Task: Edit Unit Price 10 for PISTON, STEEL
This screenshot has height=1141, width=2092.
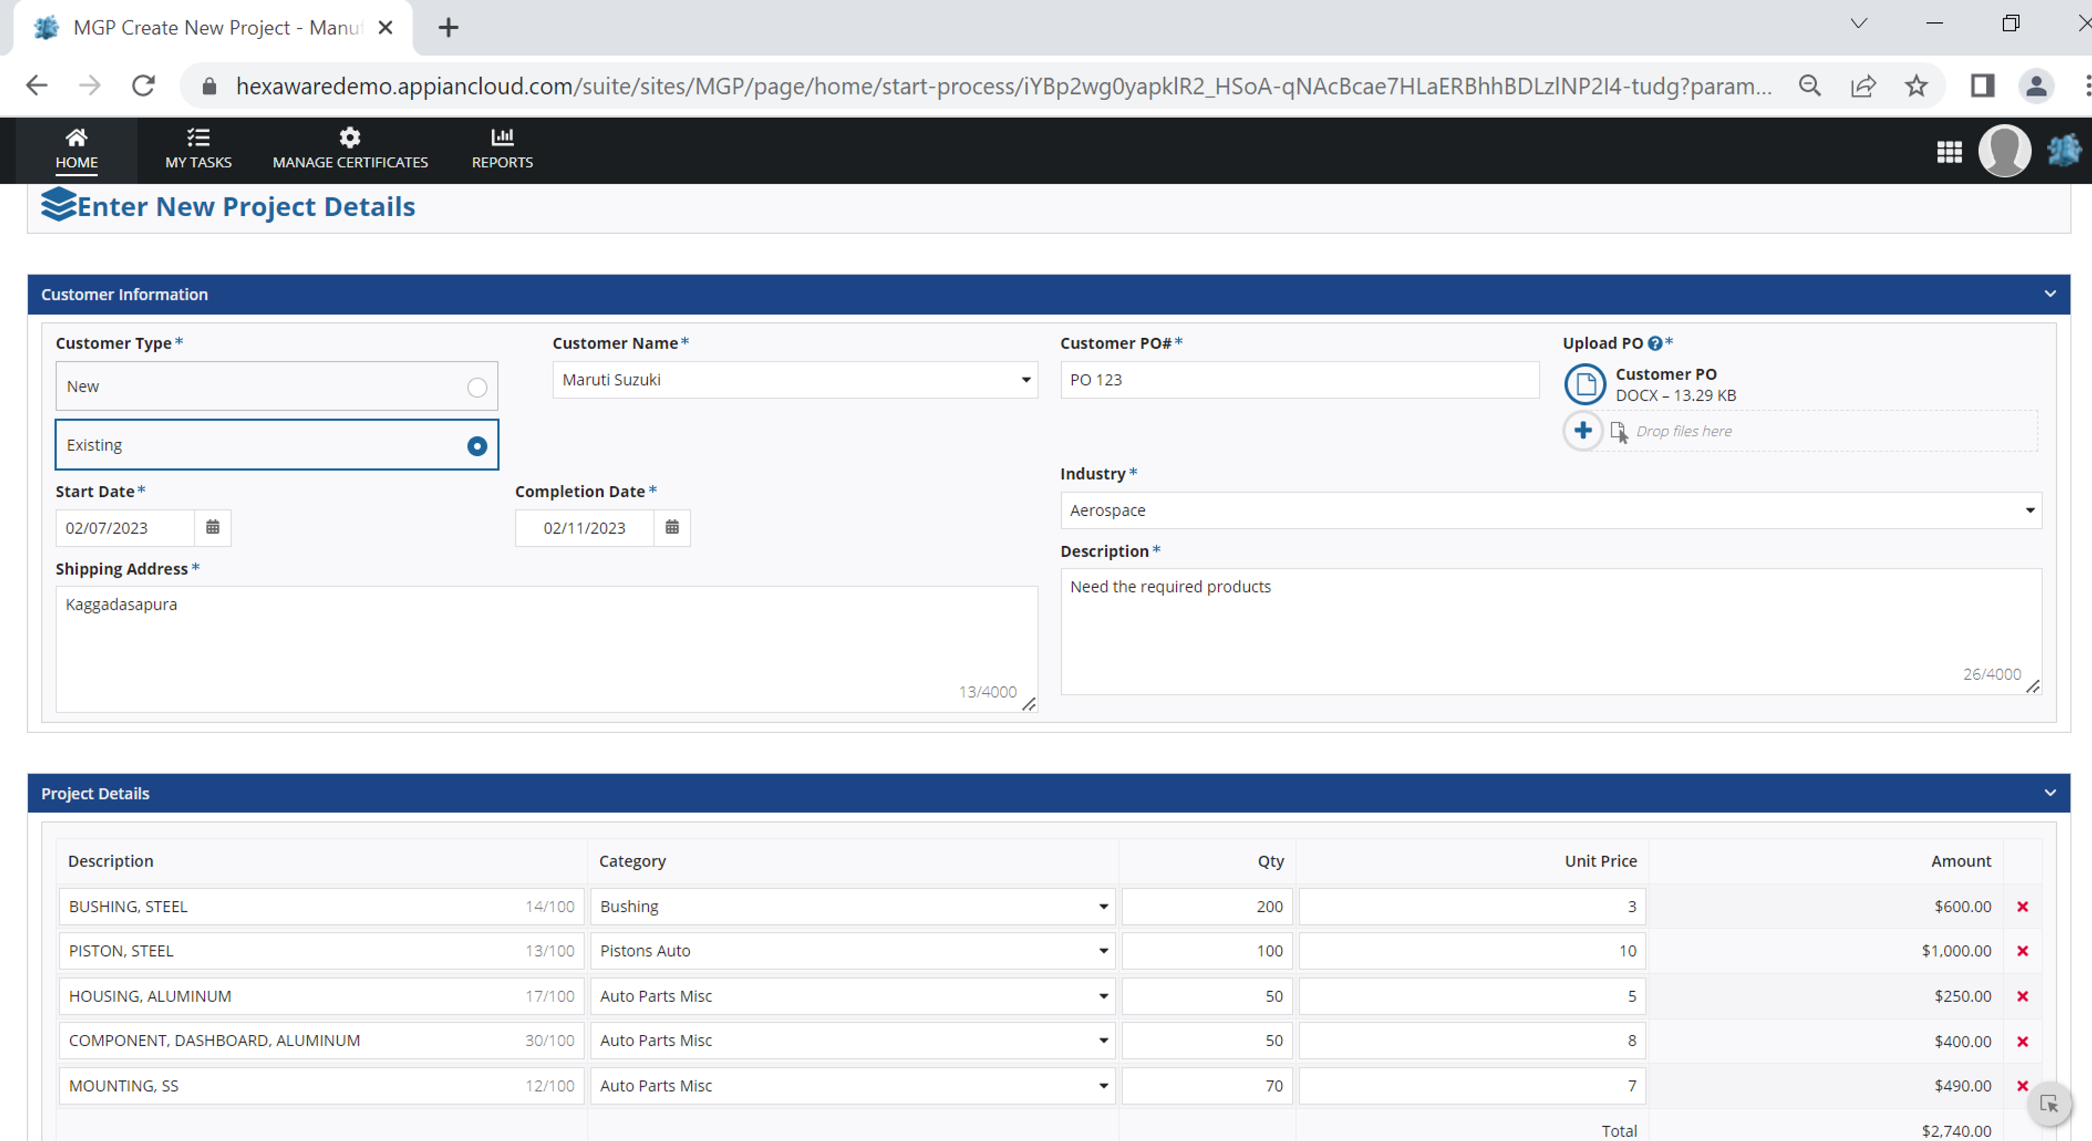Action: coord(1471,951)
